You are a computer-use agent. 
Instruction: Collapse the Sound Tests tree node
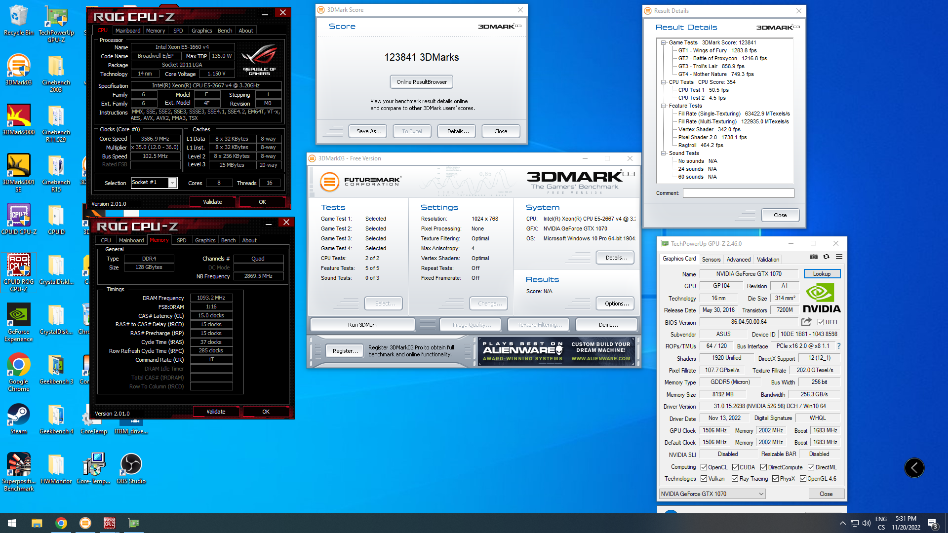click(x=664, y=153)
